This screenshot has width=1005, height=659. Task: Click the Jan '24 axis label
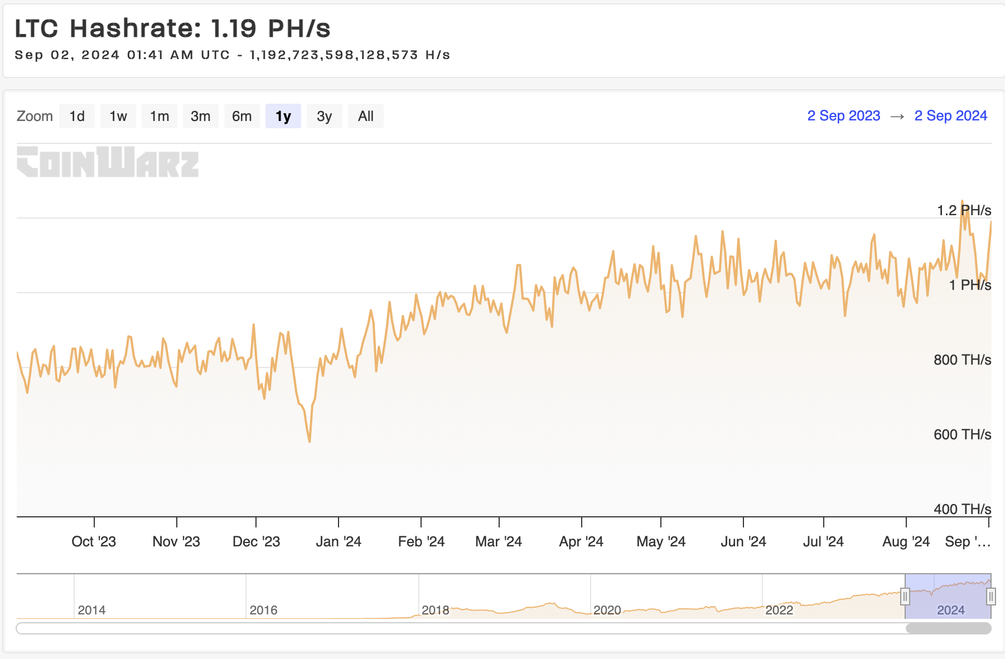click(x=339, y=541)
